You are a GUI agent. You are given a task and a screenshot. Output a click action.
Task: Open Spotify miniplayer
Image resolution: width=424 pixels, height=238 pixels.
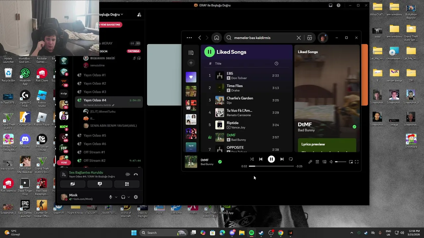[351, 162]
